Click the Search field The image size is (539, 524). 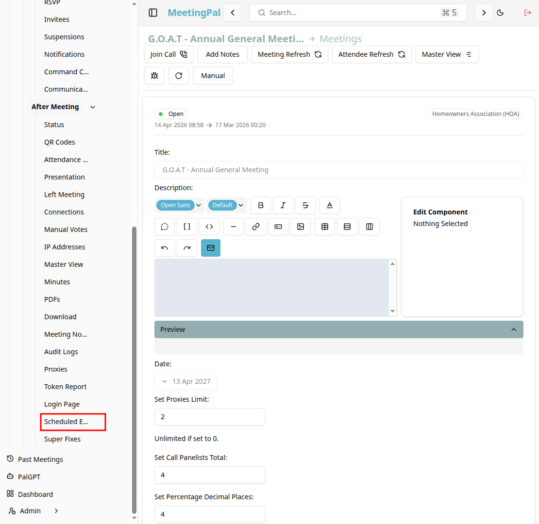(x=358, y=13)
